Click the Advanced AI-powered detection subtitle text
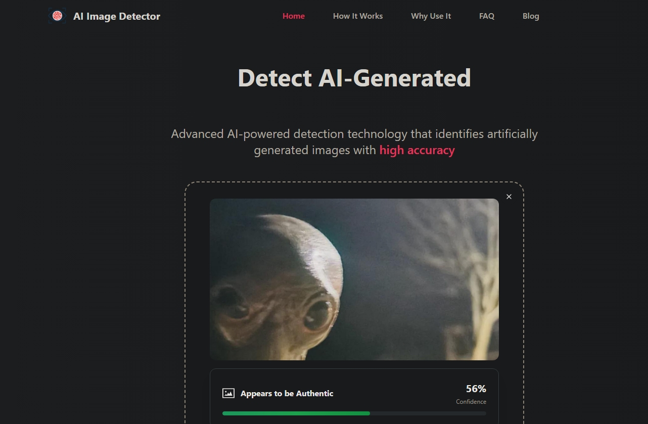The image size is (648, 424). [x=354, y=142]
